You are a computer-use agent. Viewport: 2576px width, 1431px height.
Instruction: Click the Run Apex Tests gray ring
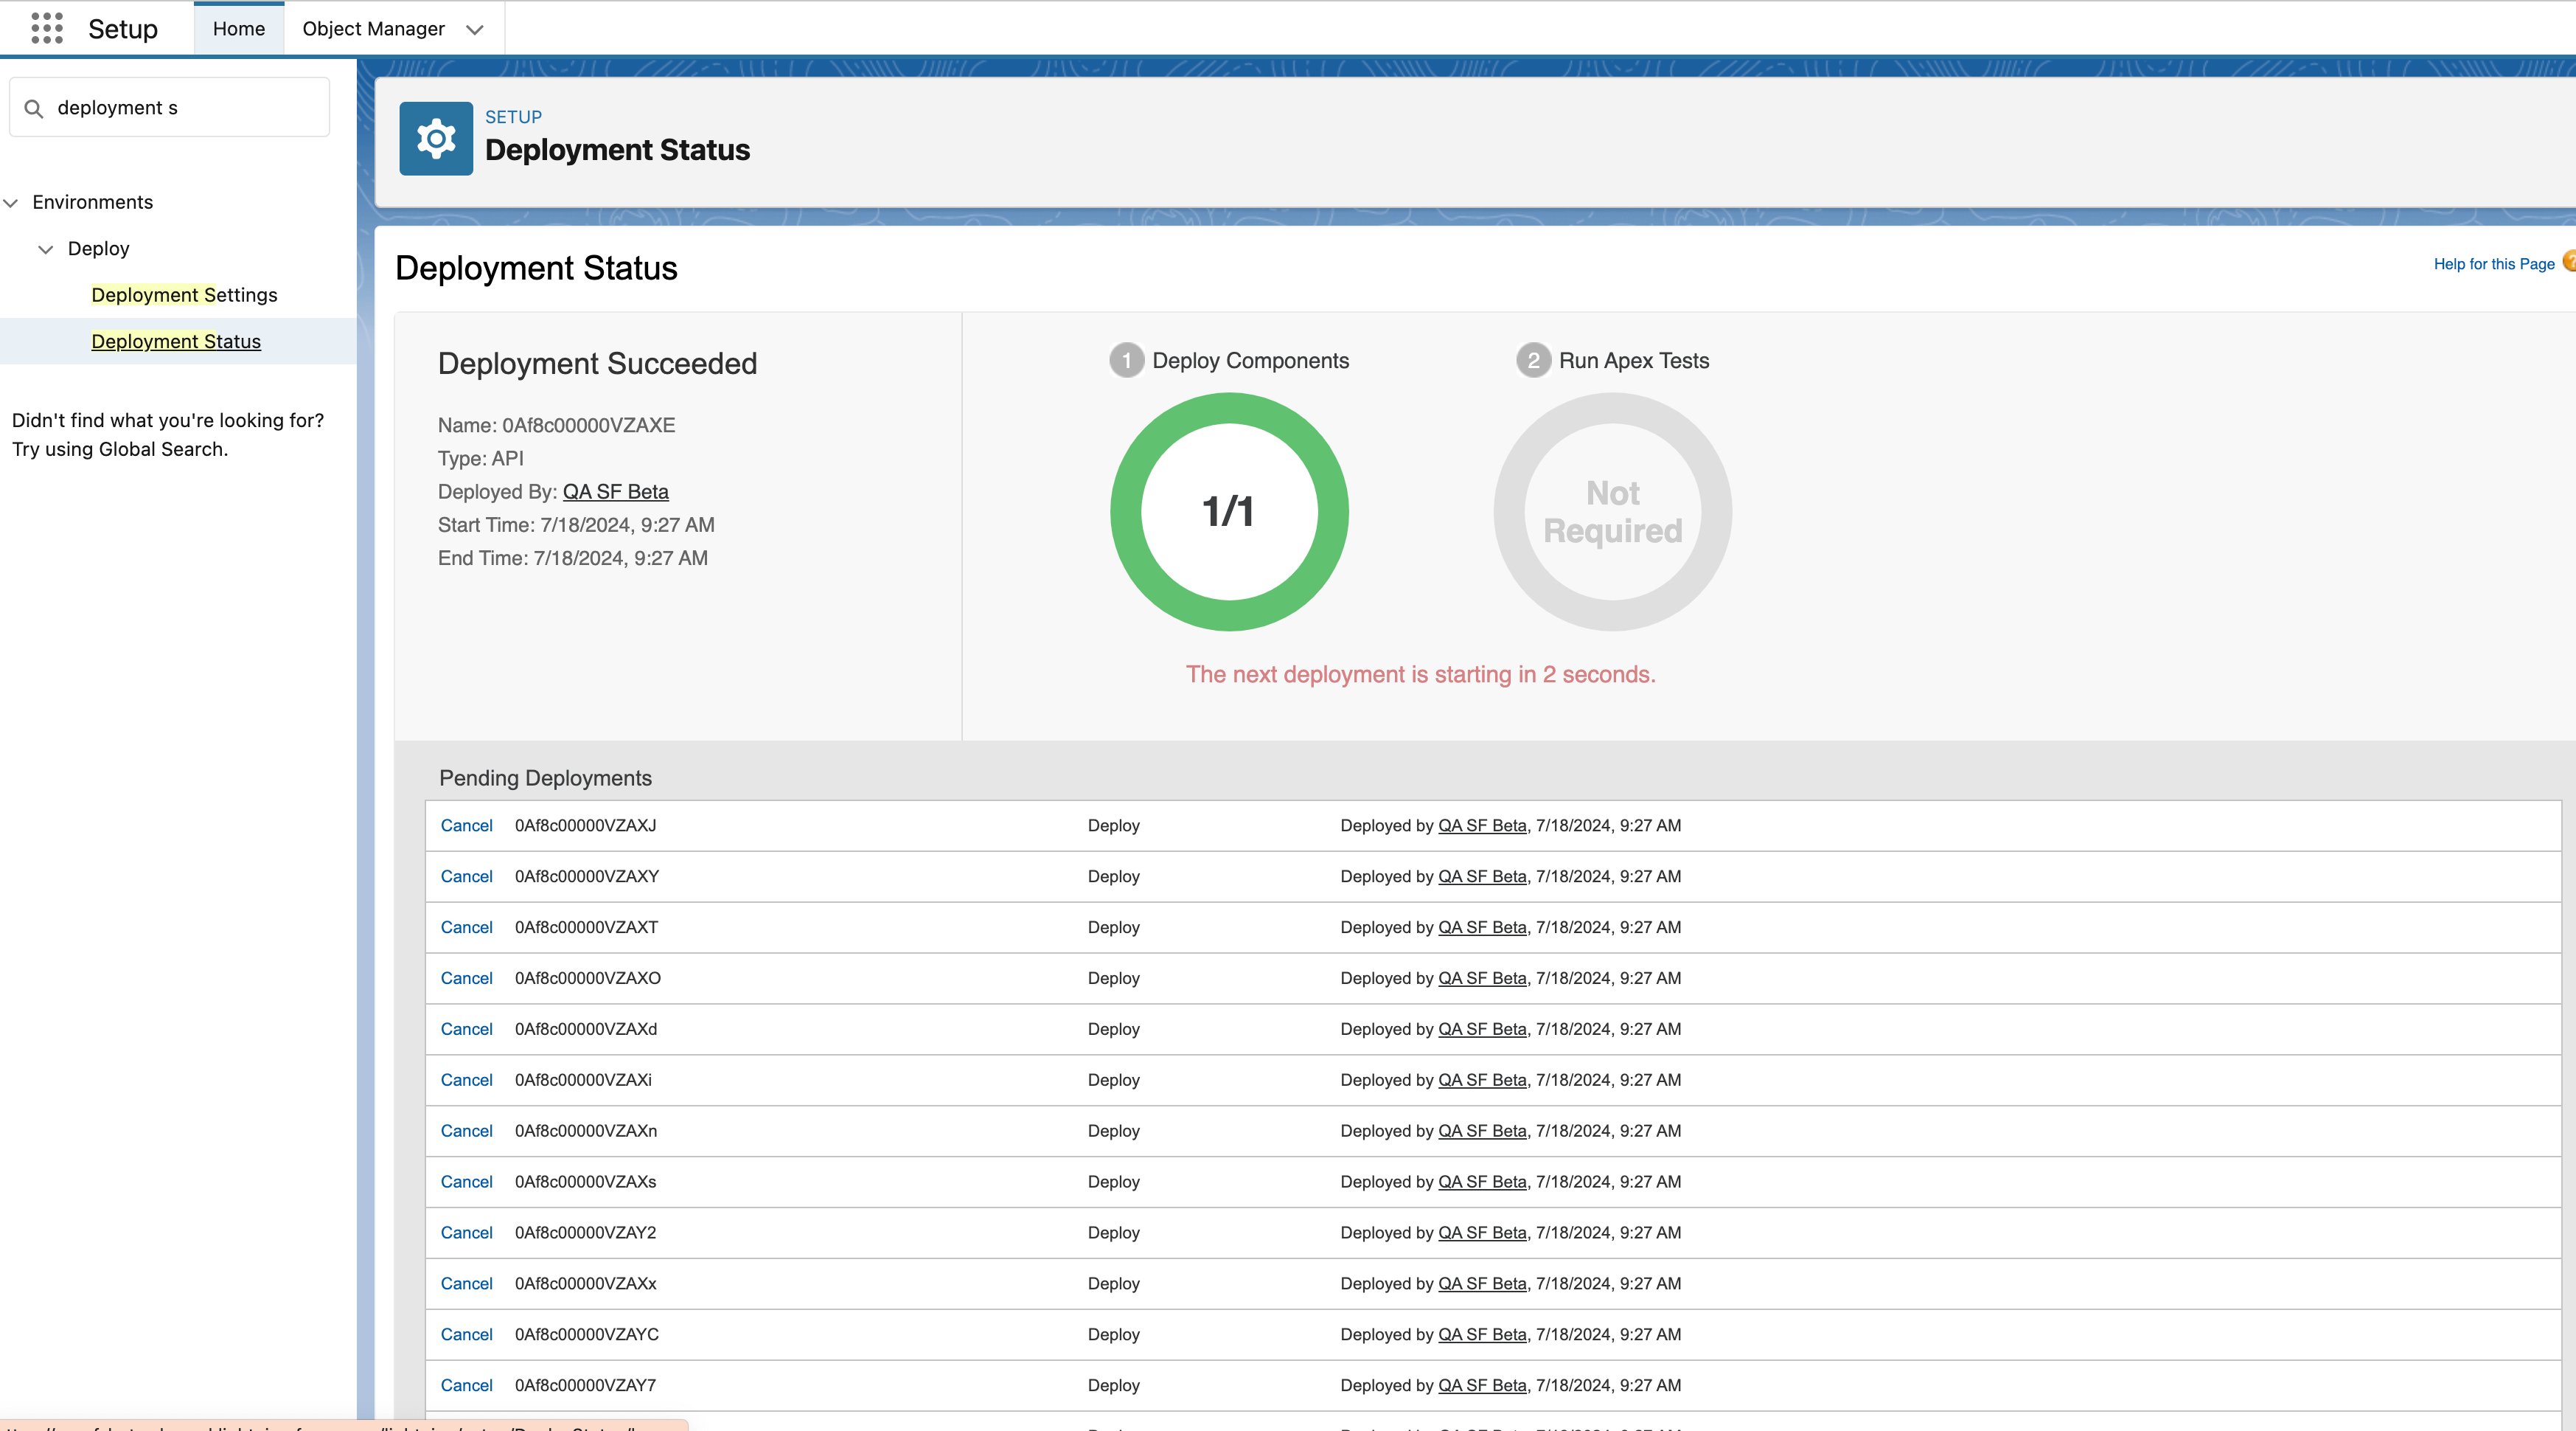pyautogui.click(x=1612, y=511)
